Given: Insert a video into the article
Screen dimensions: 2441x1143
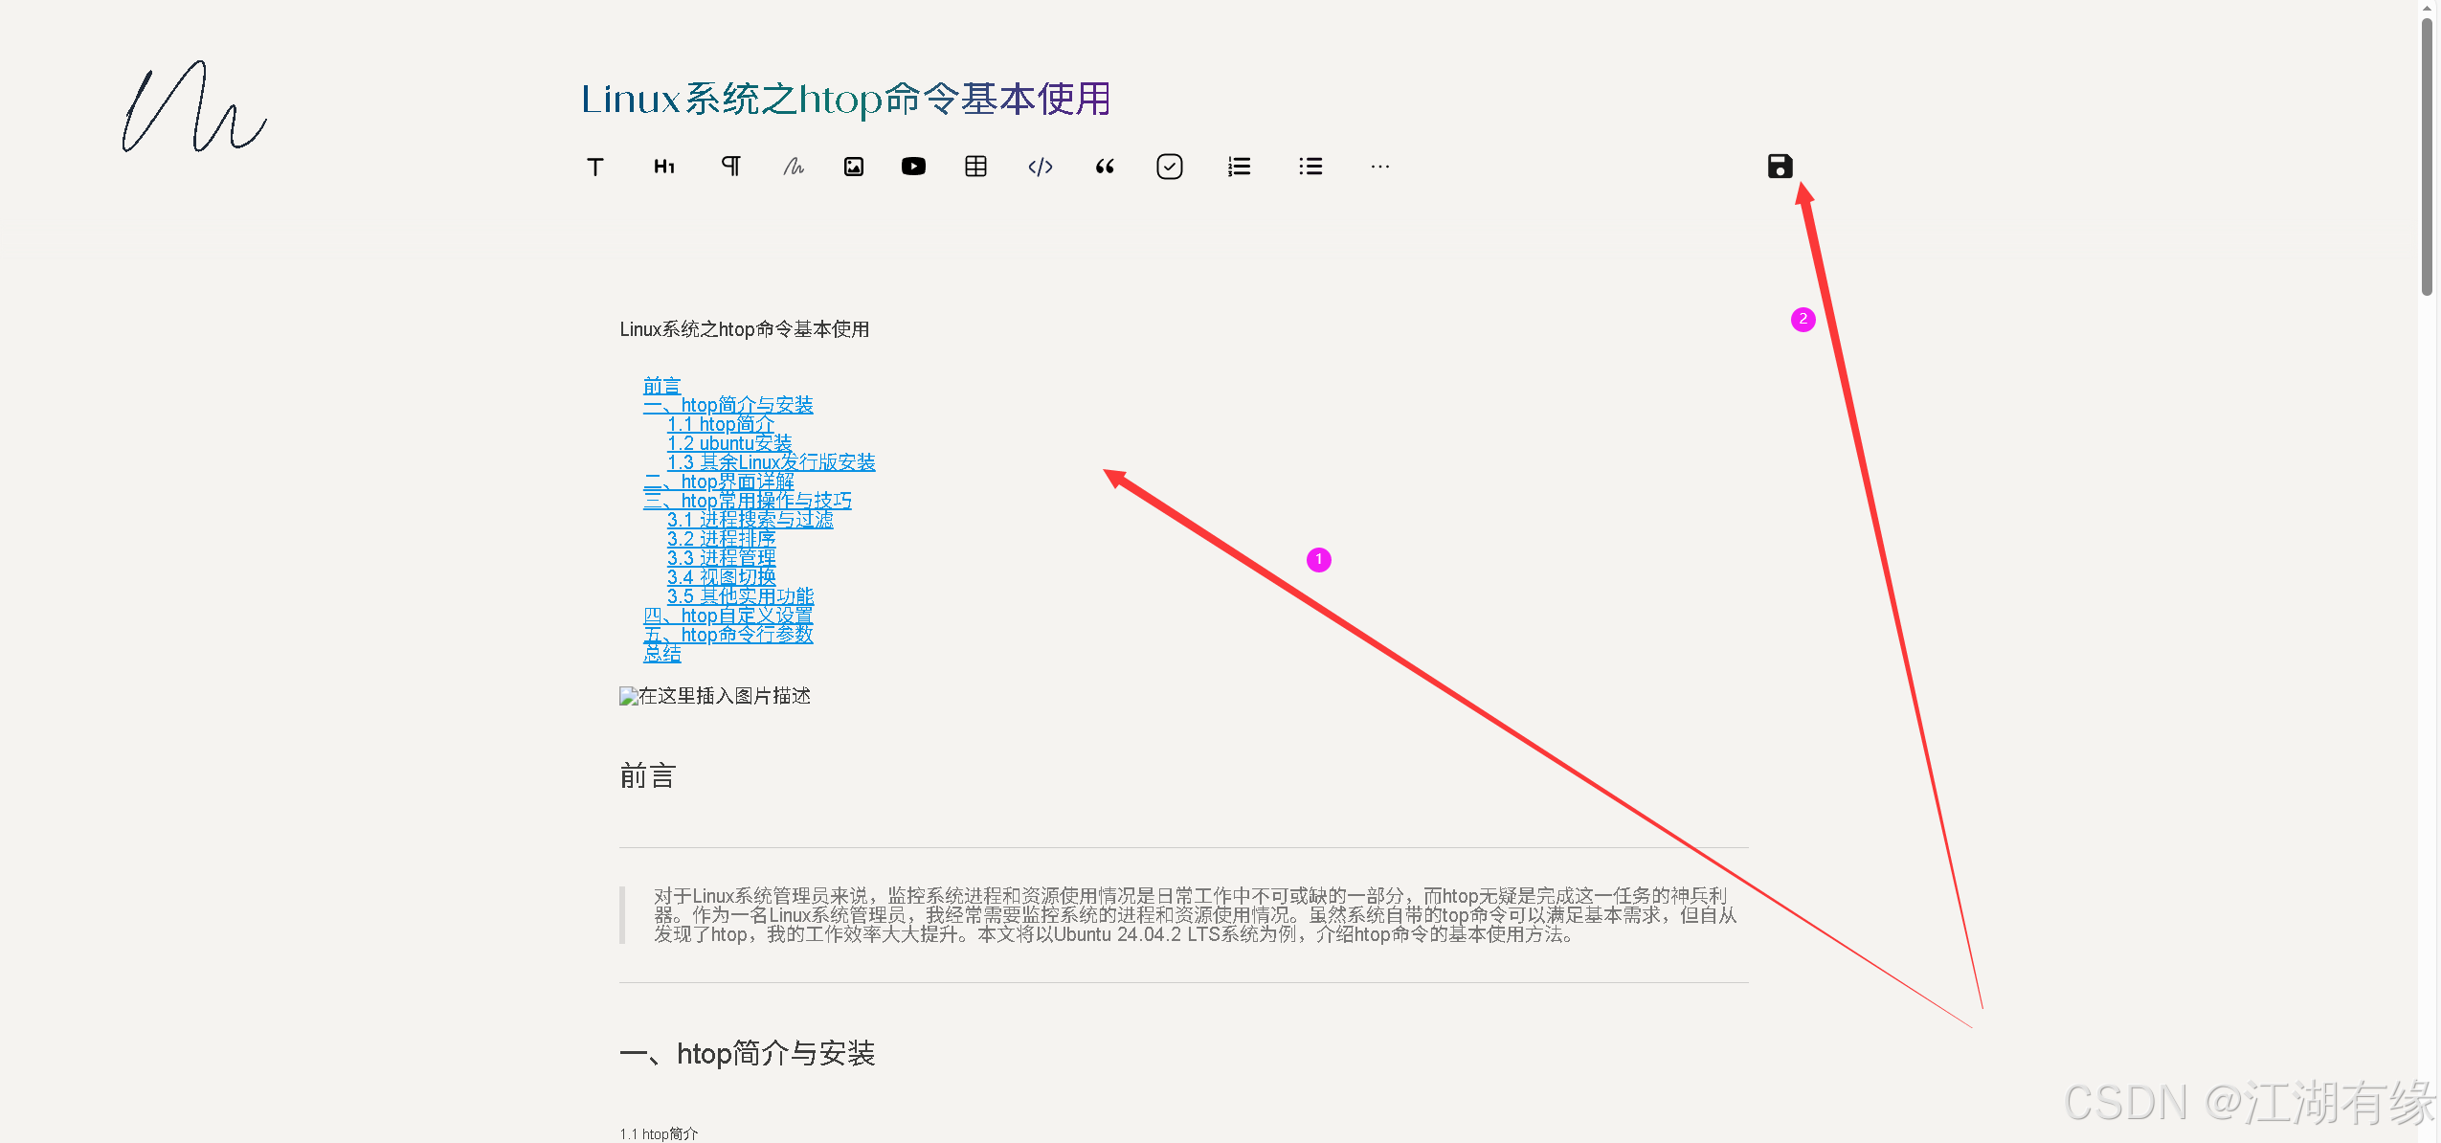Looking at the screenshot, I should 914,166.
